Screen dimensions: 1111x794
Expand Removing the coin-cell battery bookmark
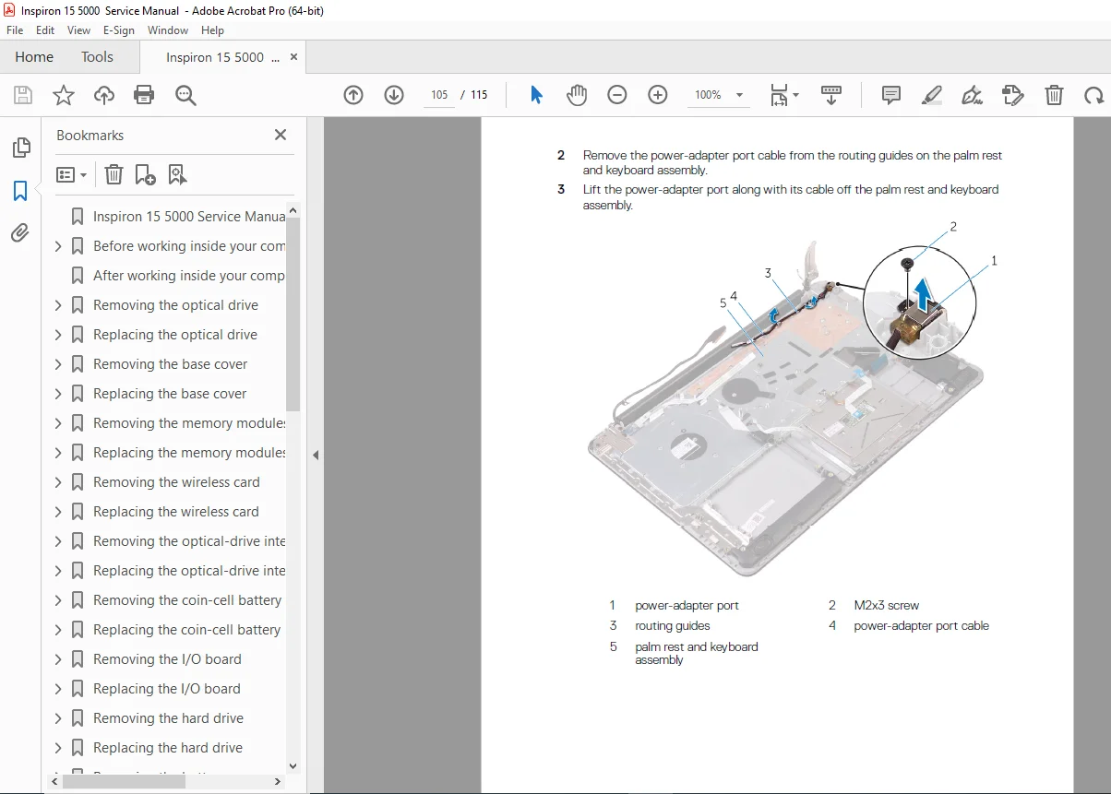point(58,600)
